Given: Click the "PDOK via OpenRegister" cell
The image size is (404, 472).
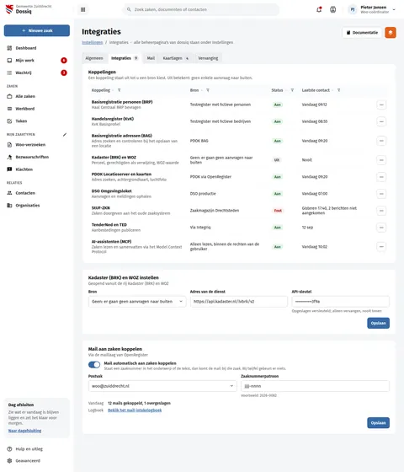Looking at the screenshot, I should click(210, 177).
